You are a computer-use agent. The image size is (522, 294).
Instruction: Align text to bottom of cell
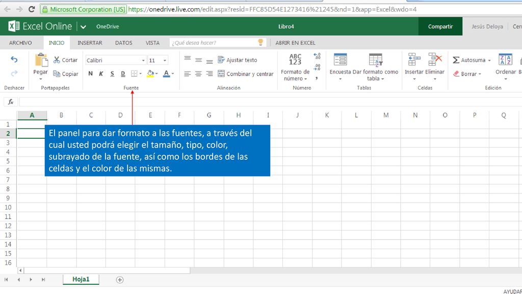pyautogui.click(x=210, y=61)
